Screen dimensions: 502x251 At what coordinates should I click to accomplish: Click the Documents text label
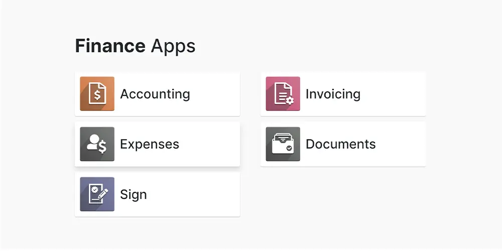click(340, 144)
